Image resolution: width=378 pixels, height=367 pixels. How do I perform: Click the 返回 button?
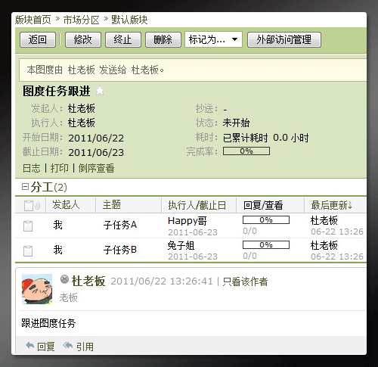38,39
